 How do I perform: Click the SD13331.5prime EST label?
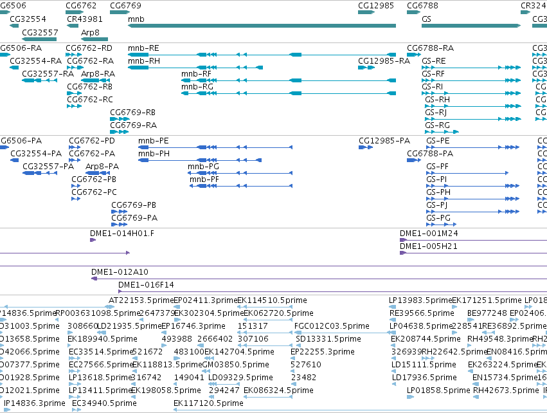[x=328, y=339]
